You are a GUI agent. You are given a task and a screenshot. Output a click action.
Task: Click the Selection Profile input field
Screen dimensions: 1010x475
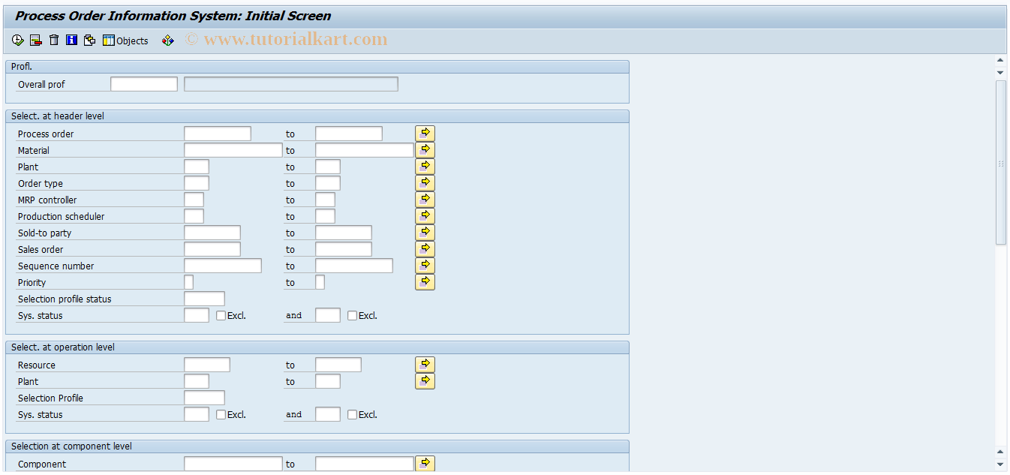click(x=204, y=398)
